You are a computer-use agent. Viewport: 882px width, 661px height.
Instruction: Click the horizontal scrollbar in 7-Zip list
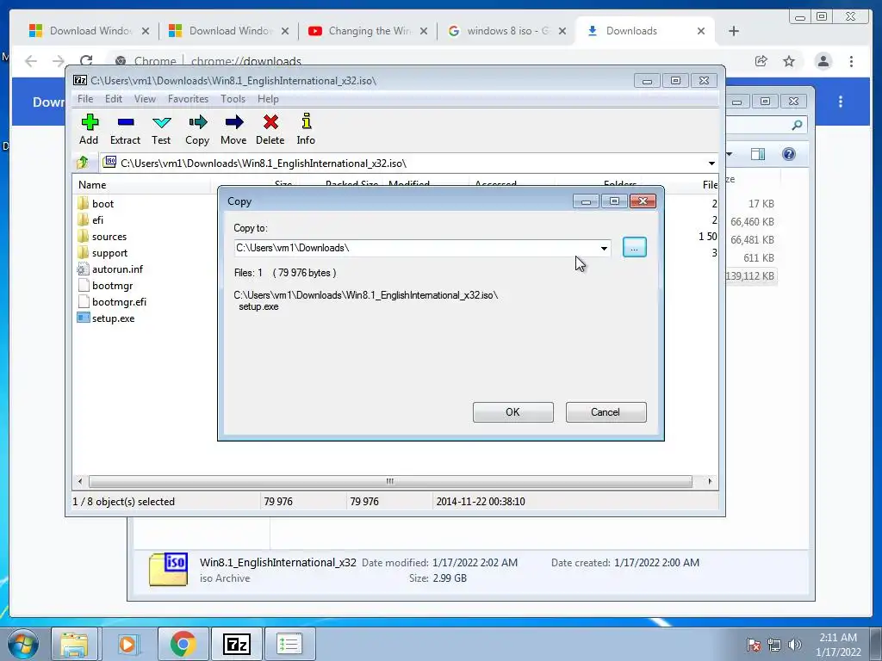[390, 482]
